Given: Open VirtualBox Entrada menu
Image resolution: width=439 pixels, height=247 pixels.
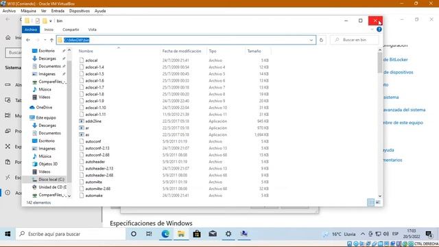Looking at the screenshot, I should tap(58, 11).
